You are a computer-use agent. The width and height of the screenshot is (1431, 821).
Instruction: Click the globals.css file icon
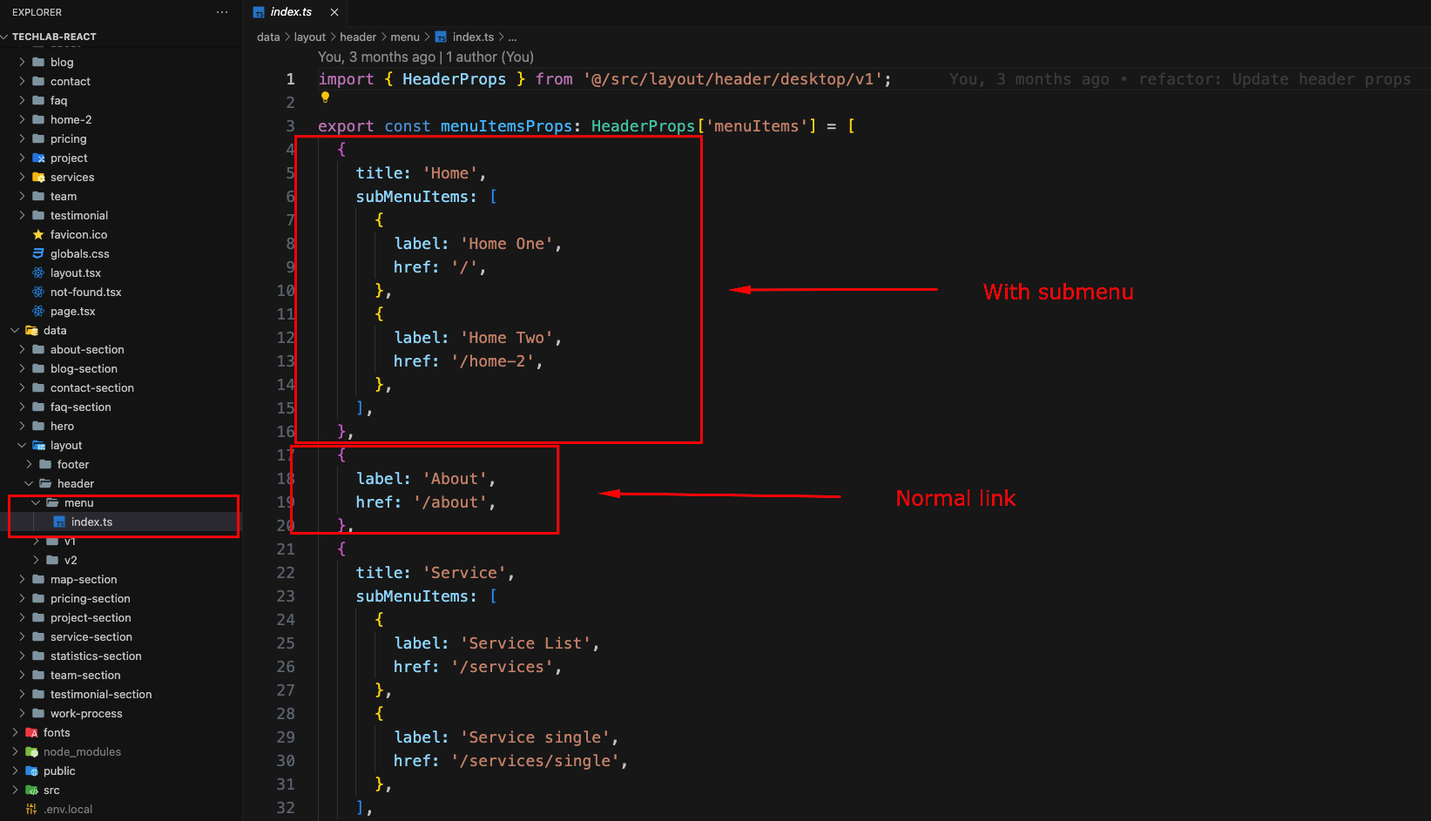point(38,254)
